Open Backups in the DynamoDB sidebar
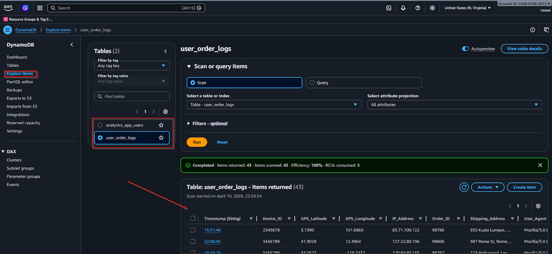The height and width of the screenshot is (254, 552). coord(14,90)
